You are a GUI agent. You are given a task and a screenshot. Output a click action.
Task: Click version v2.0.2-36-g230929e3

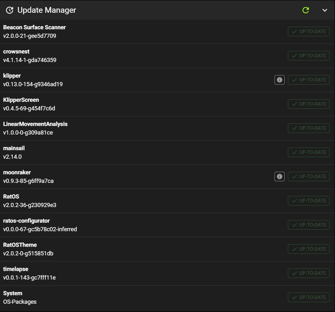click(30, 205)
